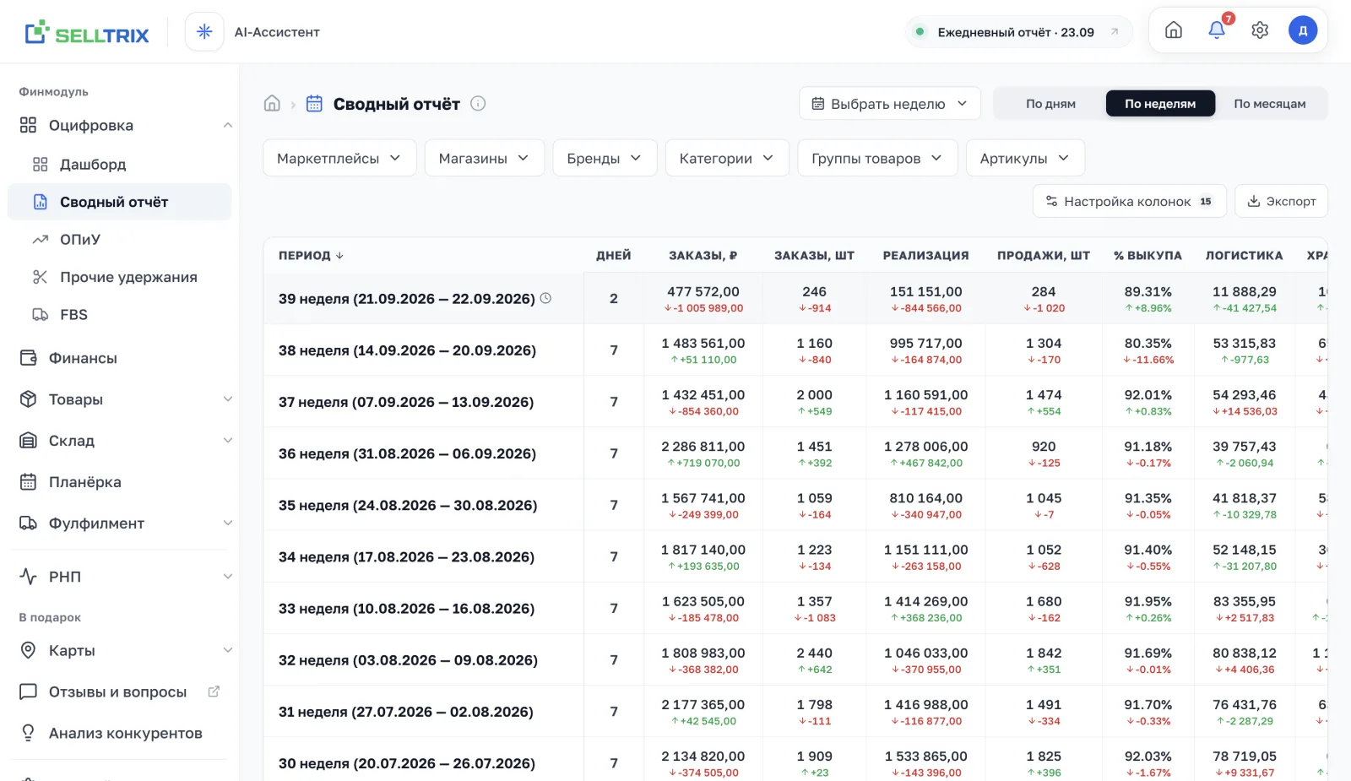Open settings gear icon
Image resolution: width=1351 pixels, height=781 pixels.
click(x=1260, y=30)
